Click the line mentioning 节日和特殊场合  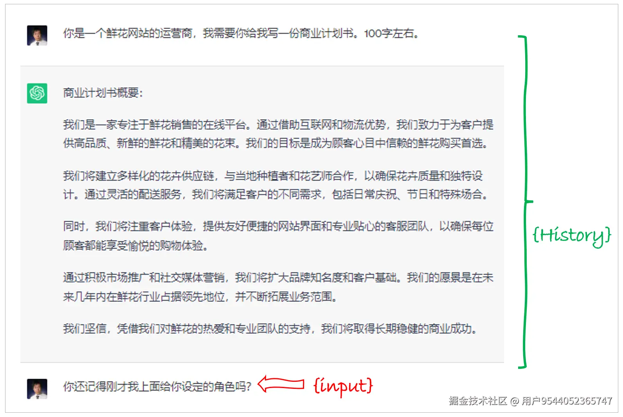[275, 194]
